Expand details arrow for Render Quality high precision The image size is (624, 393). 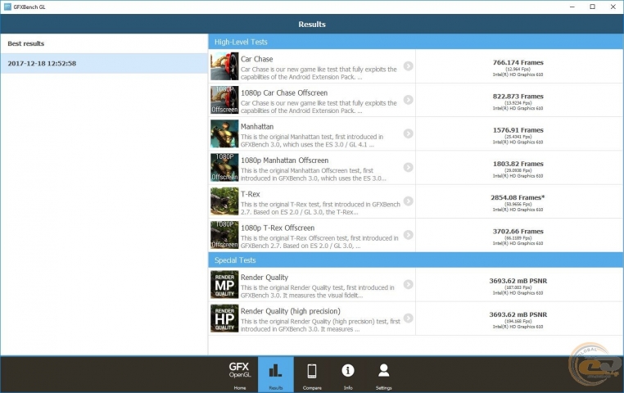point(408,318)
